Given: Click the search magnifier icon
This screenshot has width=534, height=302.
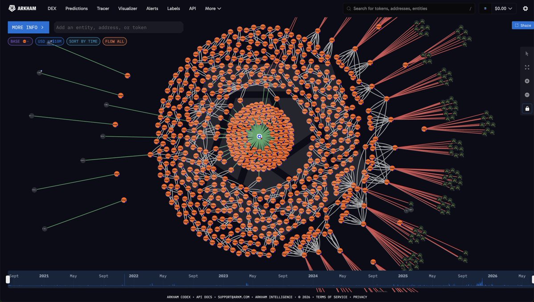Looking at the screenshot, I should [349, 8].
